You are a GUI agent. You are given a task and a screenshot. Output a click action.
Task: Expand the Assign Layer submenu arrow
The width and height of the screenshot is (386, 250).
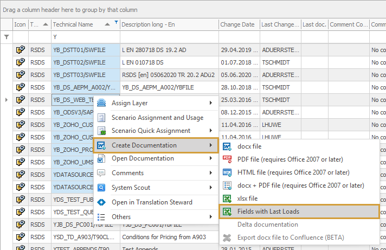(x=210, y=104)
